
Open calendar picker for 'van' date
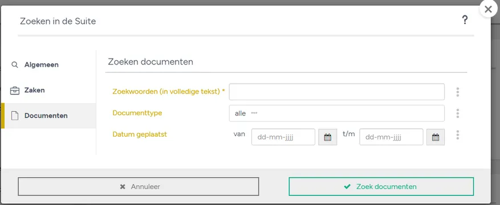327,137
